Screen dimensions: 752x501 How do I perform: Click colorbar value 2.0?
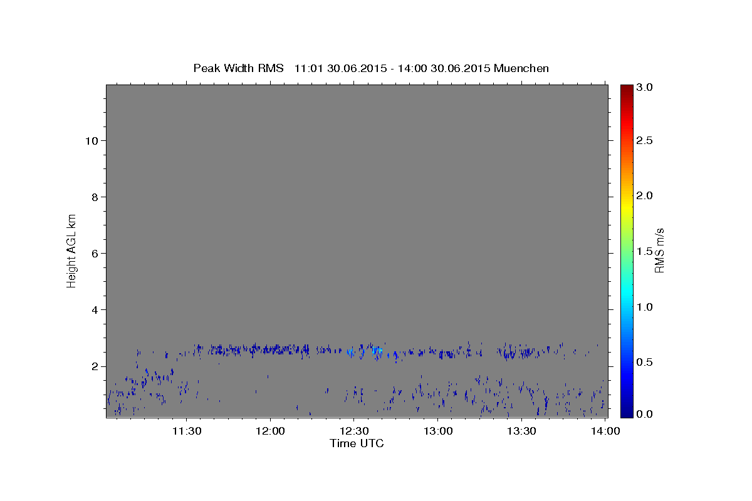tap(645, 196)
